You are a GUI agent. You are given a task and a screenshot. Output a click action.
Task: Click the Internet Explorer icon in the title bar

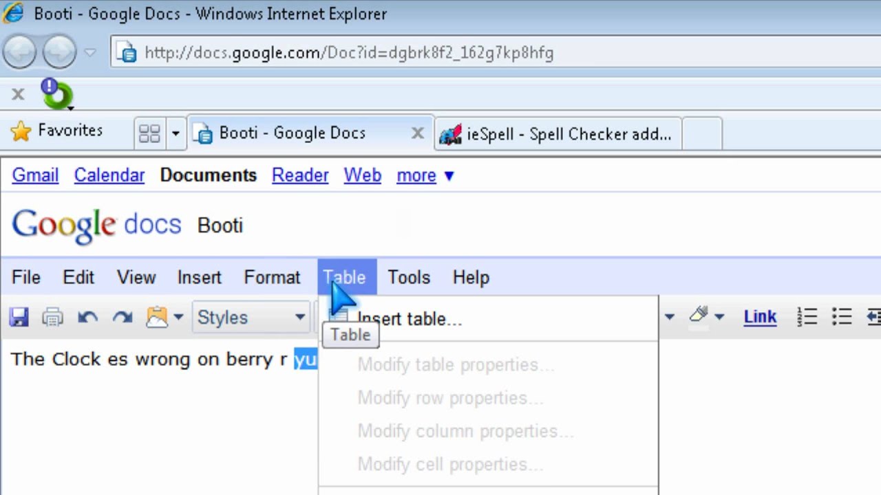coord(13,13)
